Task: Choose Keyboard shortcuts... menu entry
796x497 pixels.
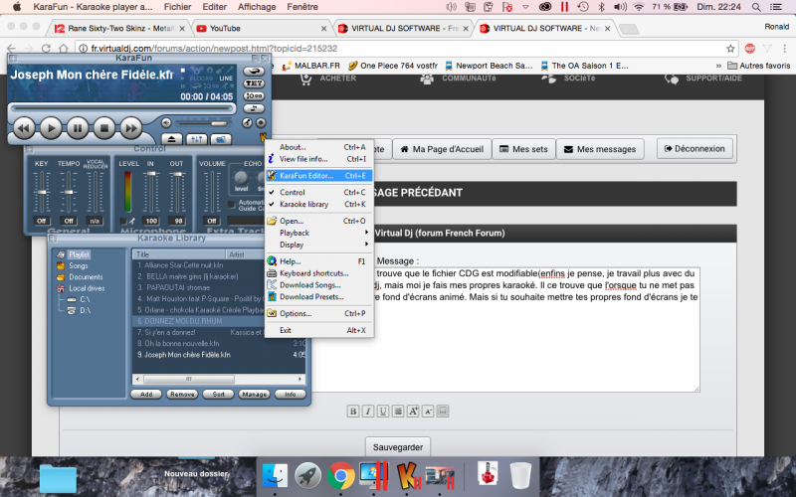Action: click(319, 272)
